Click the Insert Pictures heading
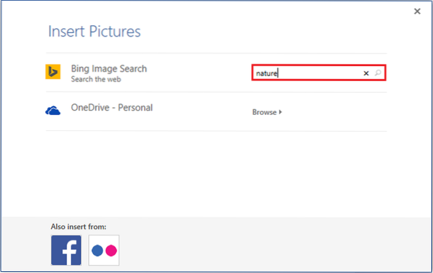This screenshot has width=433, height=273. (x=94, y=31)
